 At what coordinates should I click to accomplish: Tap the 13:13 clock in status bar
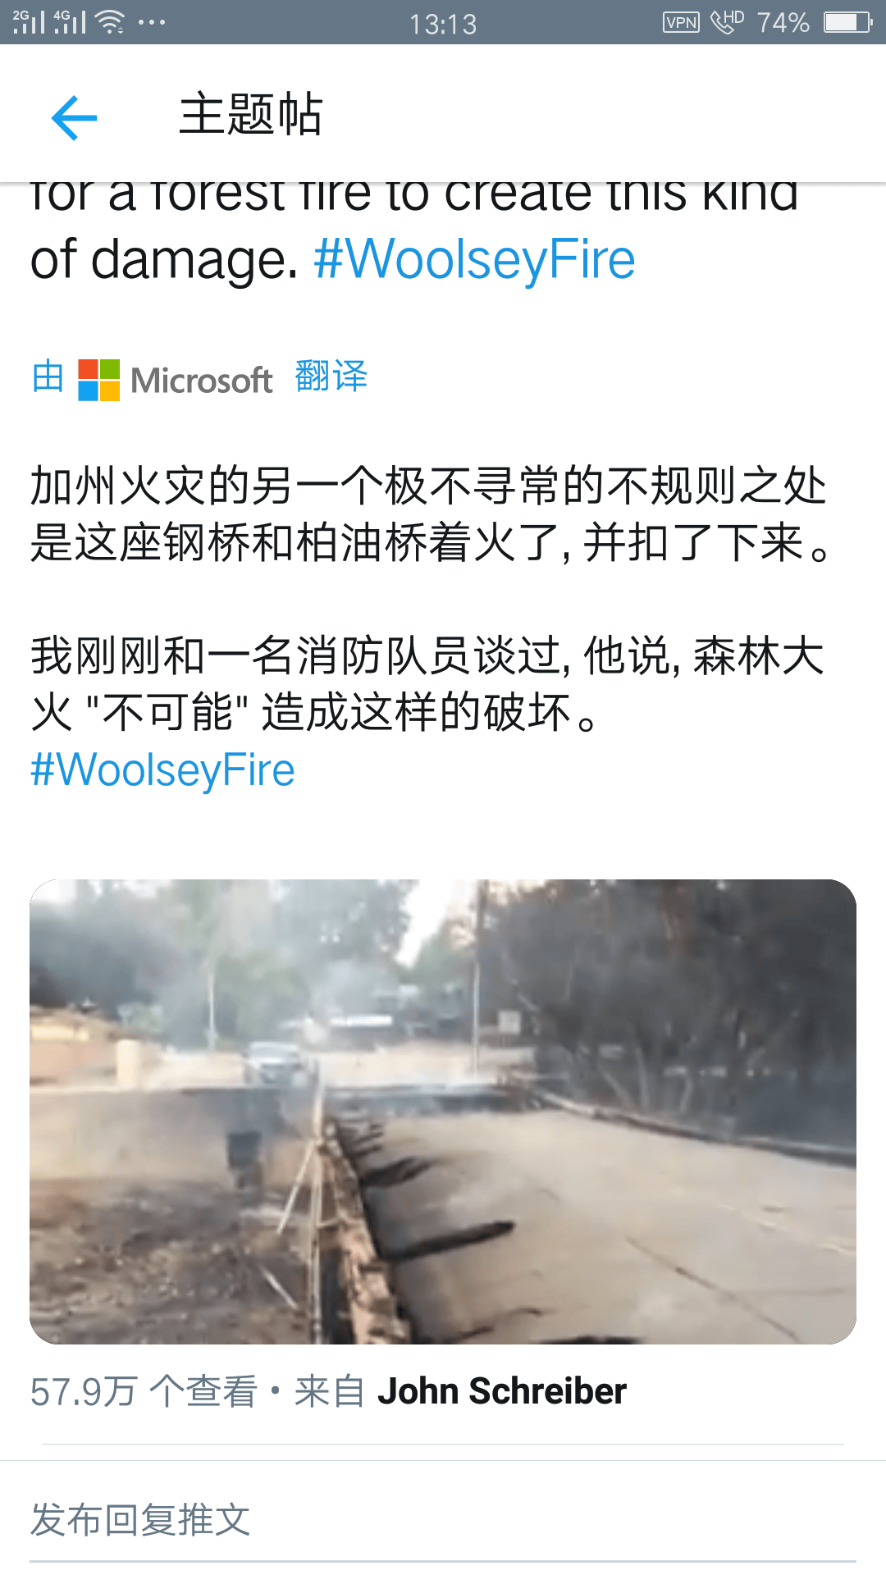443,24
